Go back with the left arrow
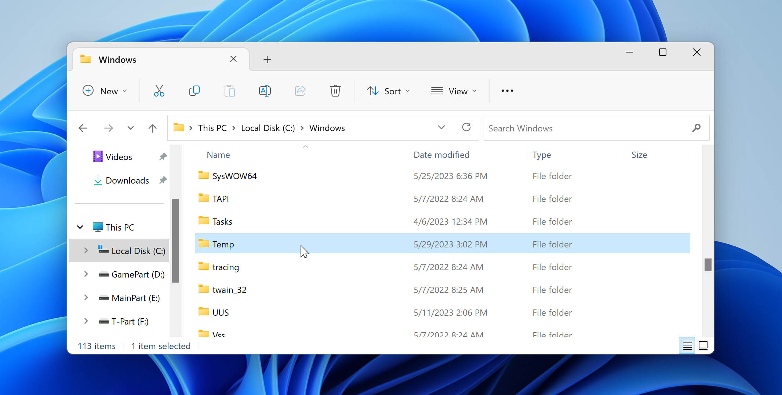Screen dimensions: 782x395 (x=83, y=128)
